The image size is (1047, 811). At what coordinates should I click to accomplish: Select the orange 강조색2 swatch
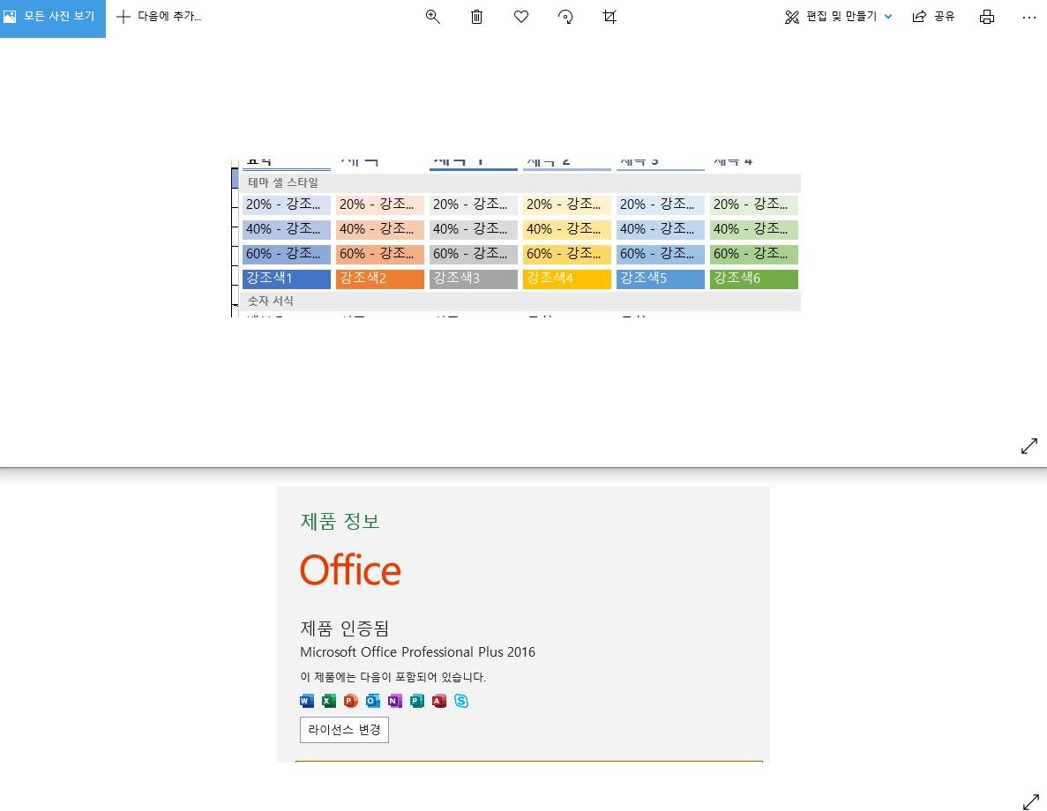(x=380, y=279)
